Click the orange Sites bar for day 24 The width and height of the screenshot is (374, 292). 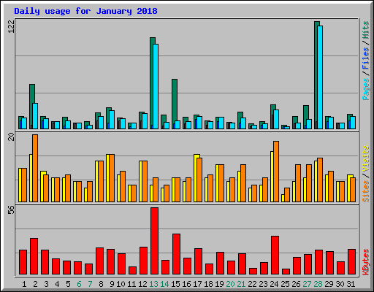tap(276, 172)
